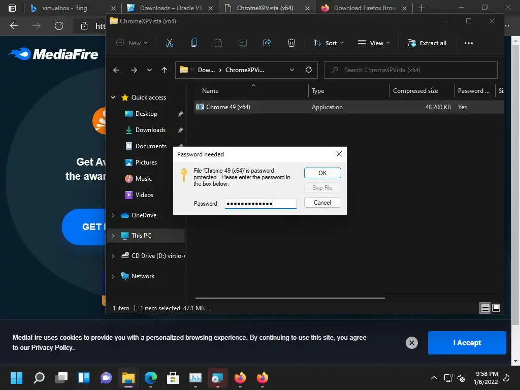This screenshot has height=390, width=520.
Task: Go up one folder level in Explorer
Action: (x=164, y=70)
